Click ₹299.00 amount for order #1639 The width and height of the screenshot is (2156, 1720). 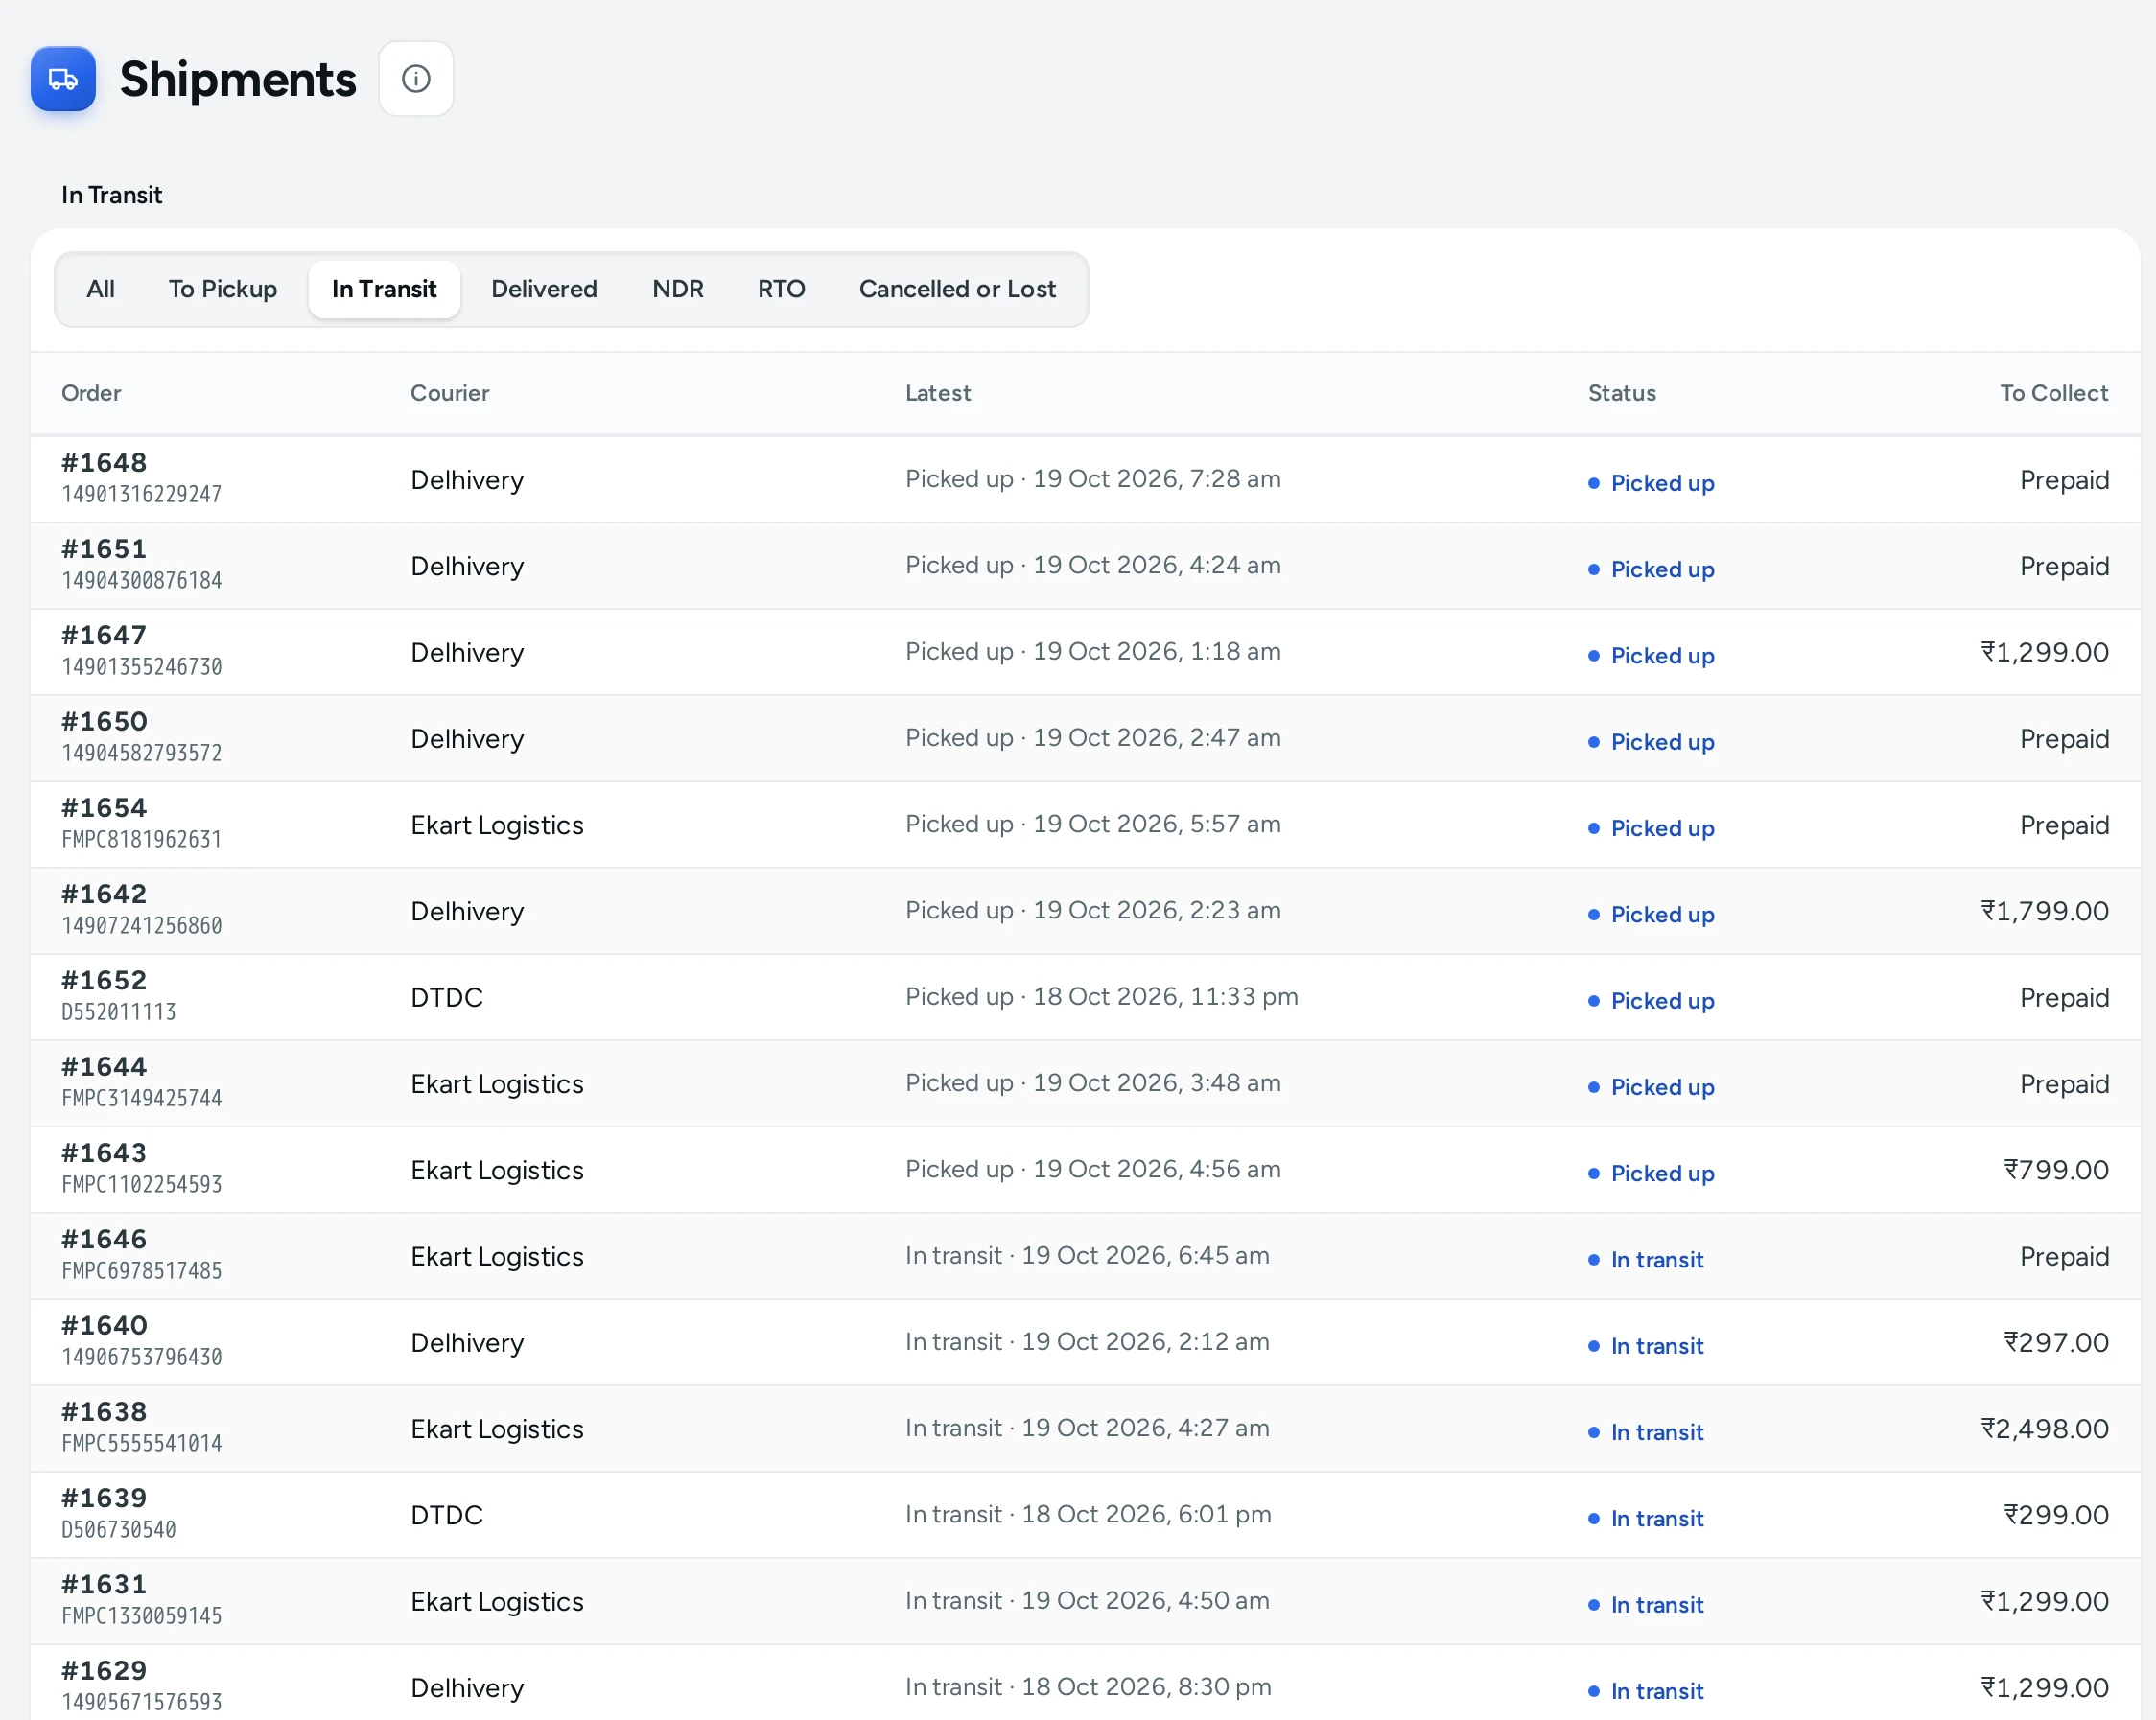pyautogui.click(x=2056, y=1515)
